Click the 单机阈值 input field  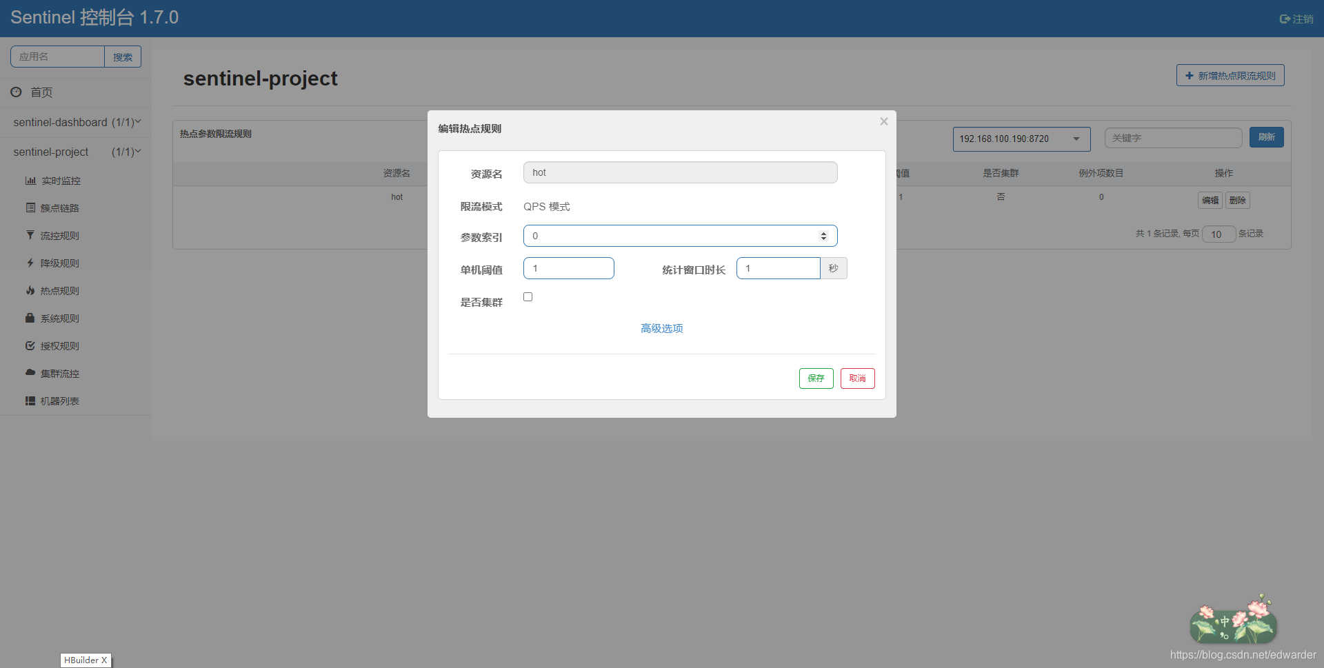[x=568, y=268]
